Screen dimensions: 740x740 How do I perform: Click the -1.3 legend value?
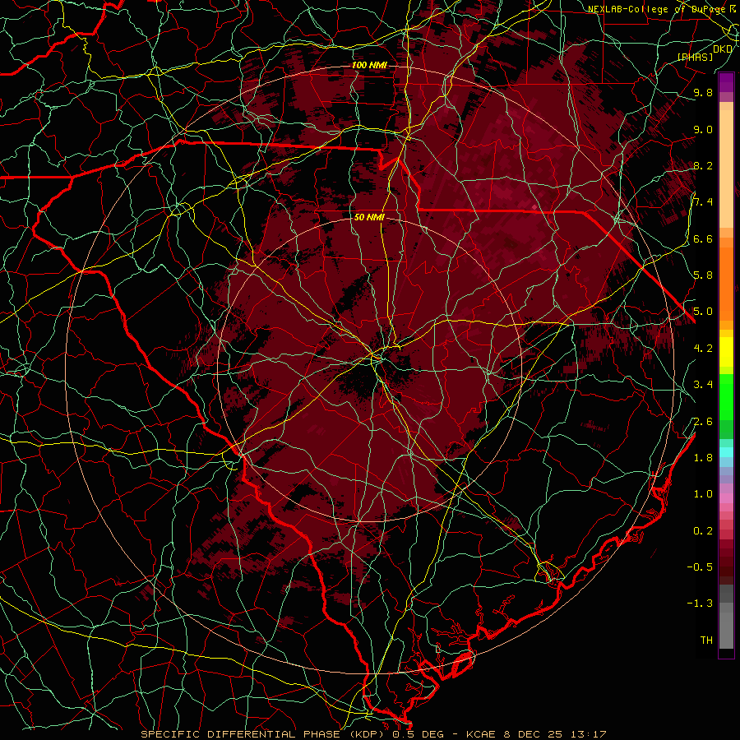pyautogui.click(x=700, y=604)
